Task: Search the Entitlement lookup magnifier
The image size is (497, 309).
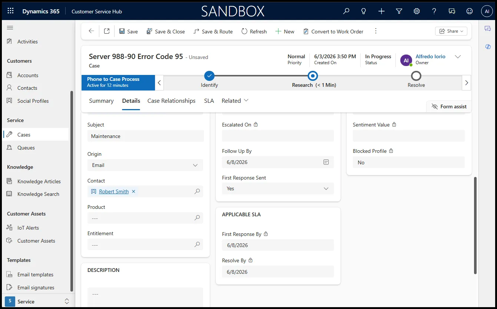Action: tap(197, 244)
